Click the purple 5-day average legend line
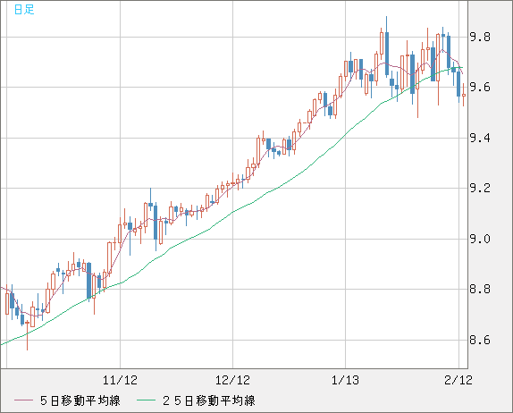The width and height of the screenshot is (513, 413). coord(23,400)
